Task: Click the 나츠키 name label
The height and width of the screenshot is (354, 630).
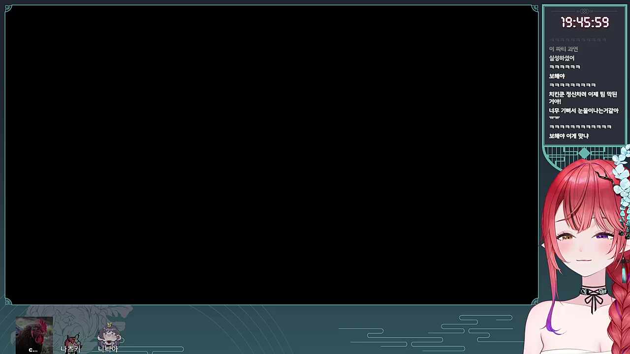Action: pyautogui.click(x=70, y=349)
